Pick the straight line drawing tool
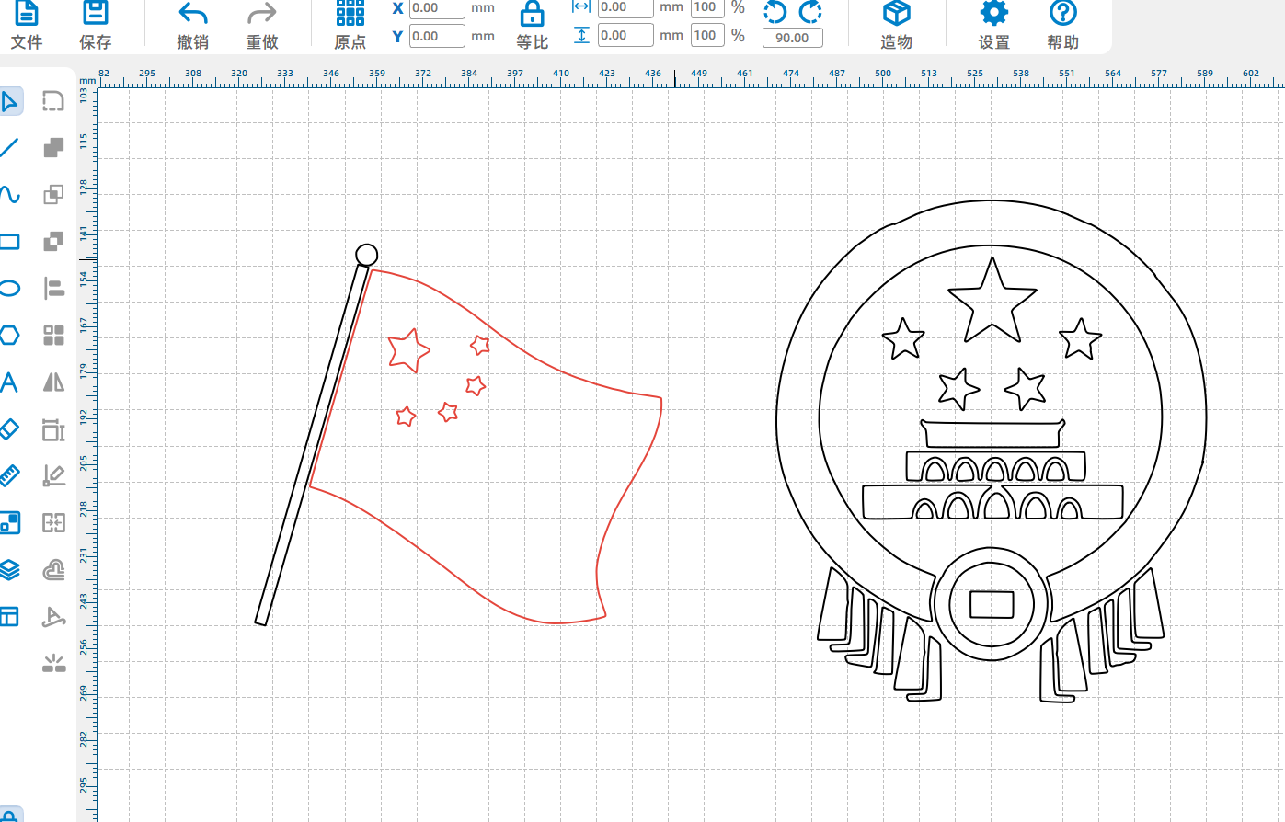 tap(10, 148)
